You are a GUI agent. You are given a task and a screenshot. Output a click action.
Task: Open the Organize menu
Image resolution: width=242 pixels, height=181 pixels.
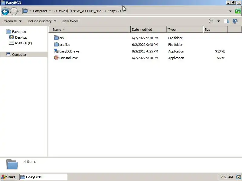12,21
